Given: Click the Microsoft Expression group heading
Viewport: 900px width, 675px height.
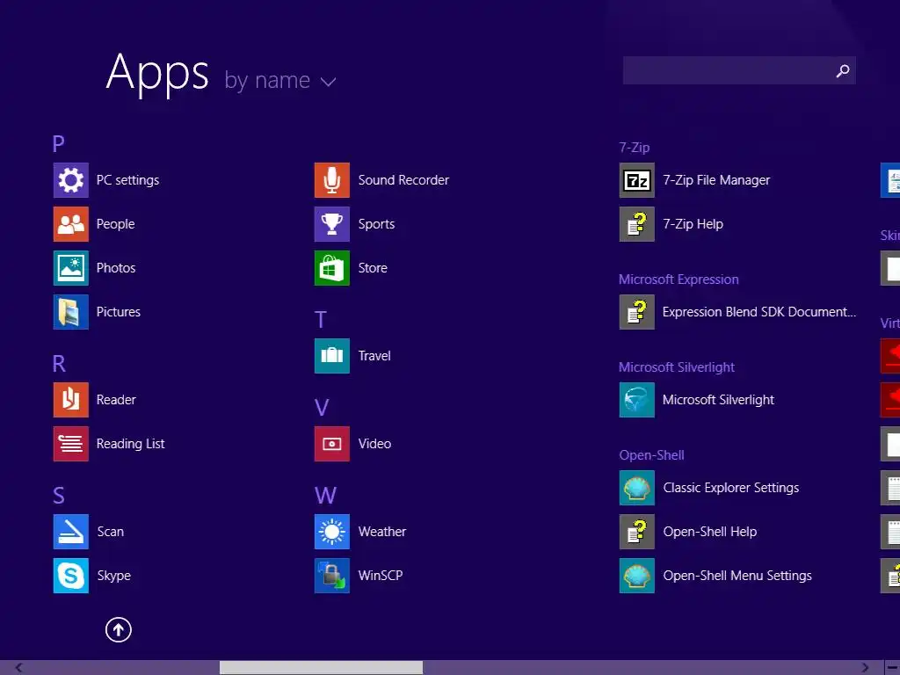Looking at the screenshot, I should [x=679, y=279].
